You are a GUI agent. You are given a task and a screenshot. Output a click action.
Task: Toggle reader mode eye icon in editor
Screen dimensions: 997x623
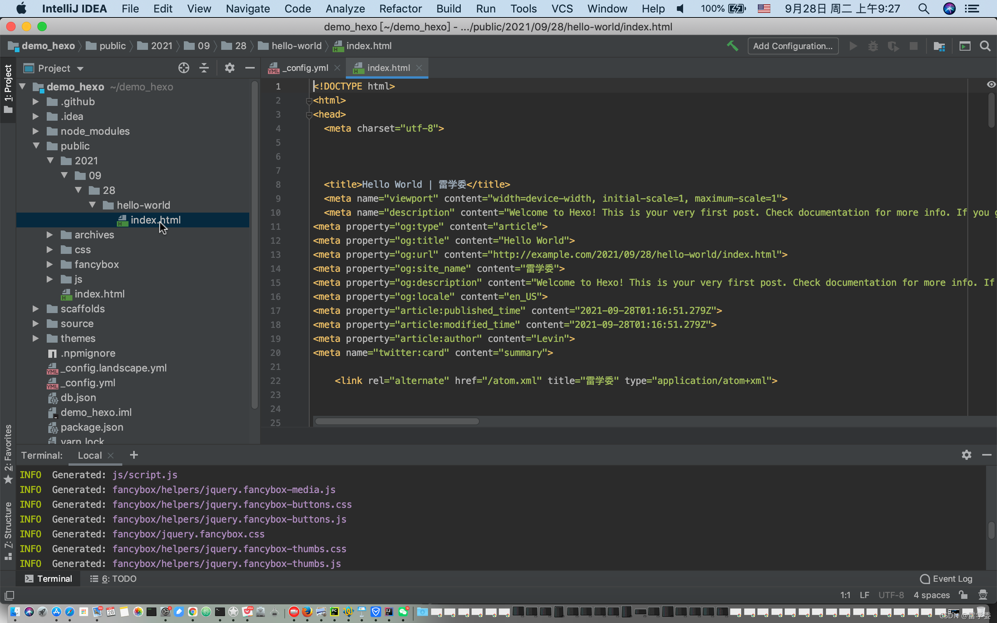[991, 84]
